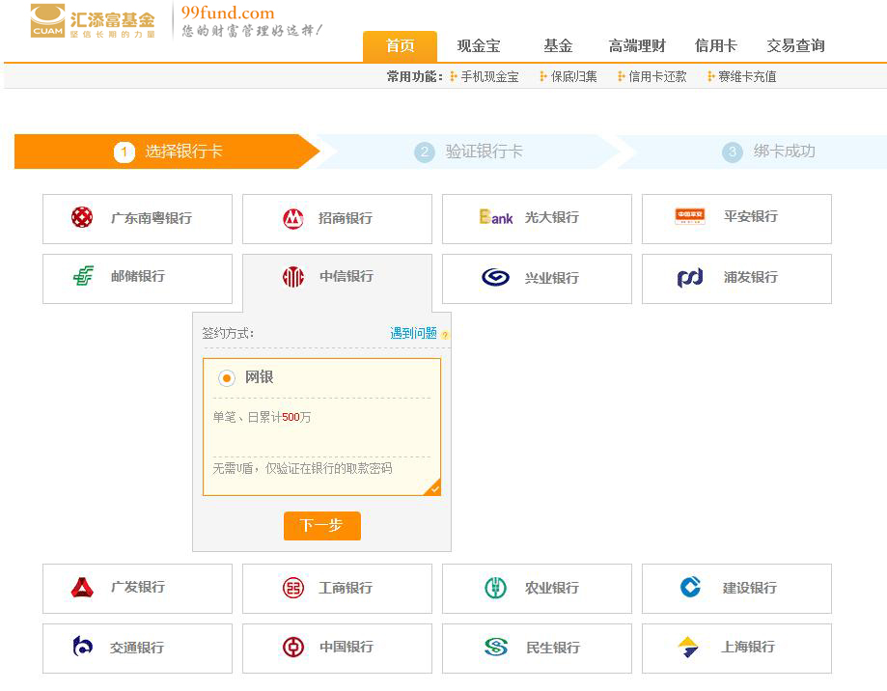Open the 遇到问题 help link
The height and width of the screenshot is (691, 887).
(413, 334)
